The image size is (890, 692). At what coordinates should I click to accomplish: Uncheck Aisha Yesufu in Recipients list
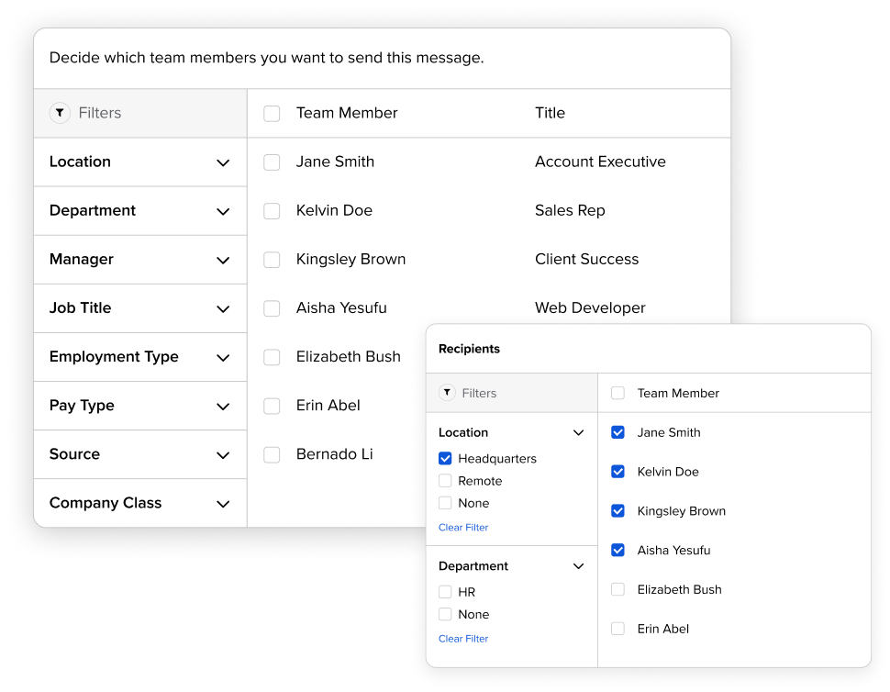617,550
